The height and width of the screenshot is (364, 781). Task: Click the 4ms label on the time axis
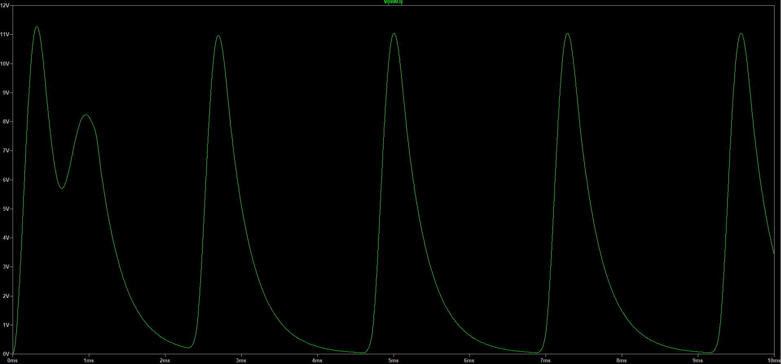tap(317, 361)
